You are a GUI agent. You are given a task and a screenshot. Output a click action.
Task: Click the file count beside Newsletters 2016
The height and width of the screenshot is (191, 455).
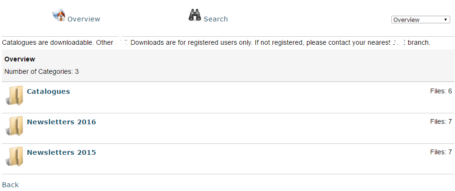441,121
